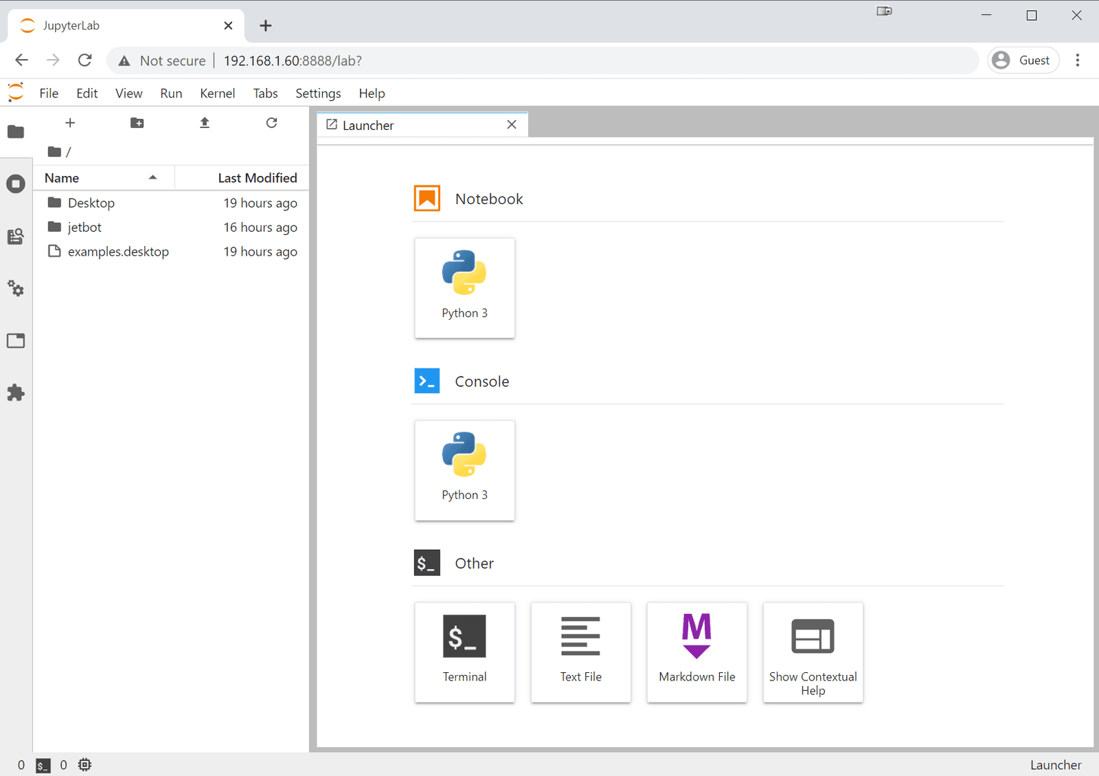Open the Commands palette sidebar icon
Viewport: 1099px width, 776px height.
16,236
